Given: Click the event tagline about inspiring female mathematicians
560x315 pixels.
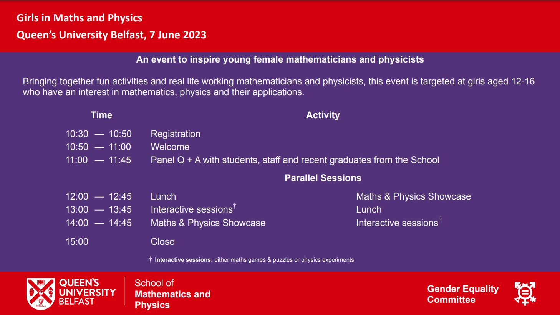Looking at the screenshot, I should [280, 59].
